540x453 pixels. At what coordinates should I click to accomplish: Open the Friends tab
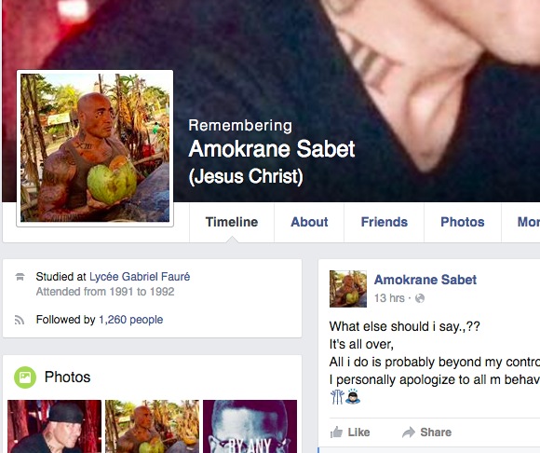pos(384,222)
